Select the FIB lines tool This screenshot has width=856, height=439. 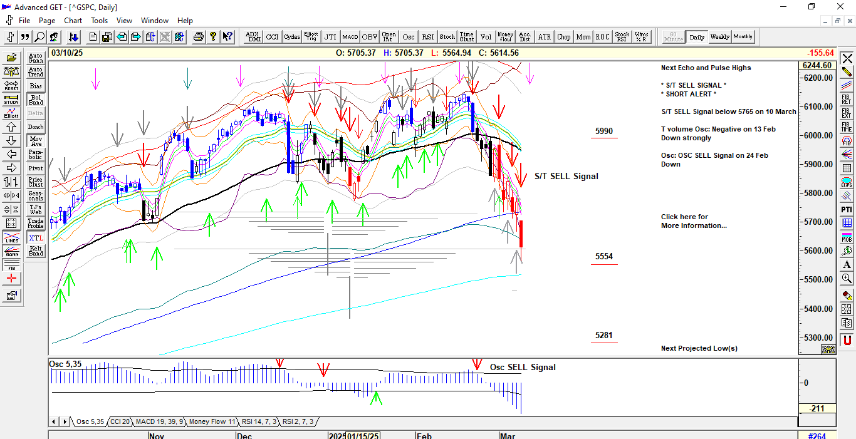[11, 264]
